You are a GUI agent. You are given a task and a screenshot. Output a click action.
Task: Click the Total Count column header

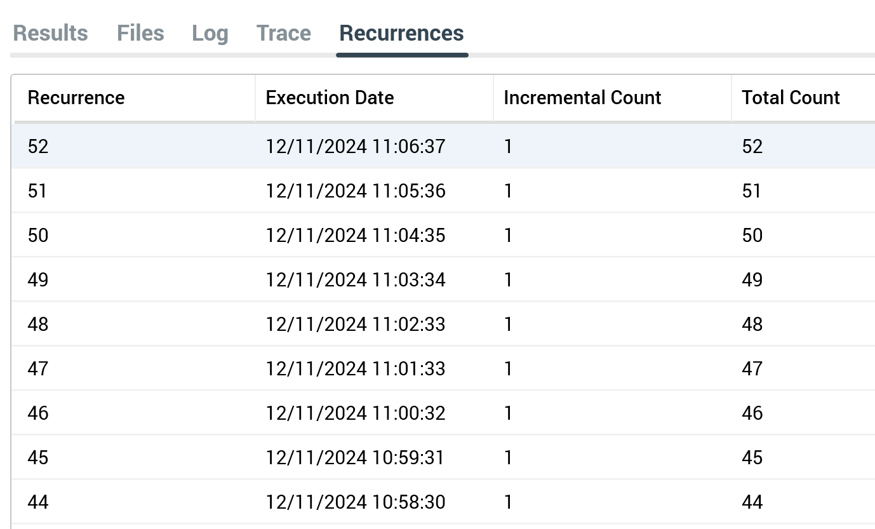pyautogui.click(x=791, y=98)
